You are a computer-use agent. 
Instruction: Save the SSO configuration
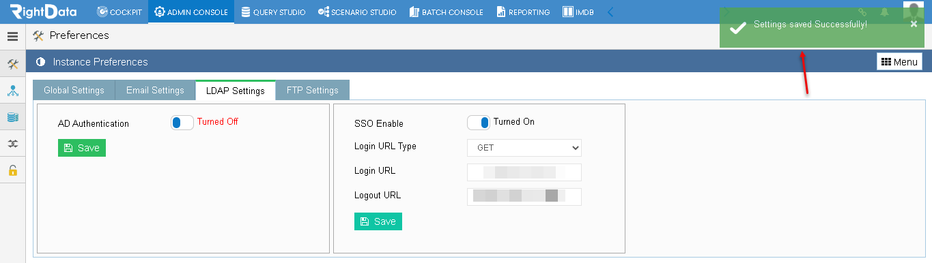click(x=378, y=221)
